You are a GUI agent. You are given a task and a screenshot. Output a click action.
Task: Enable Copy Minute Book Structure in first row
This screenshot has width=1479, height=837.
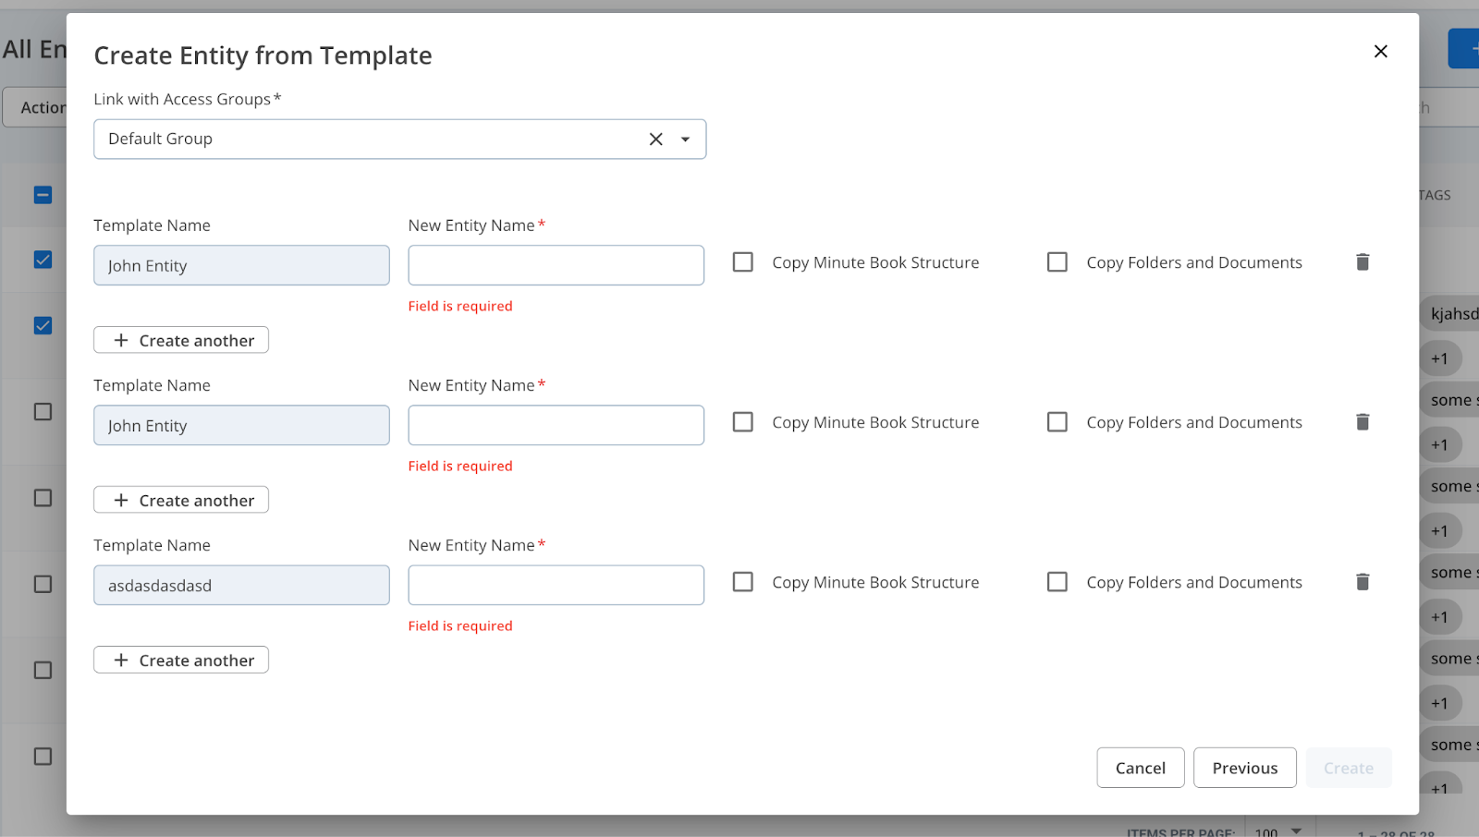click(743, 262)
